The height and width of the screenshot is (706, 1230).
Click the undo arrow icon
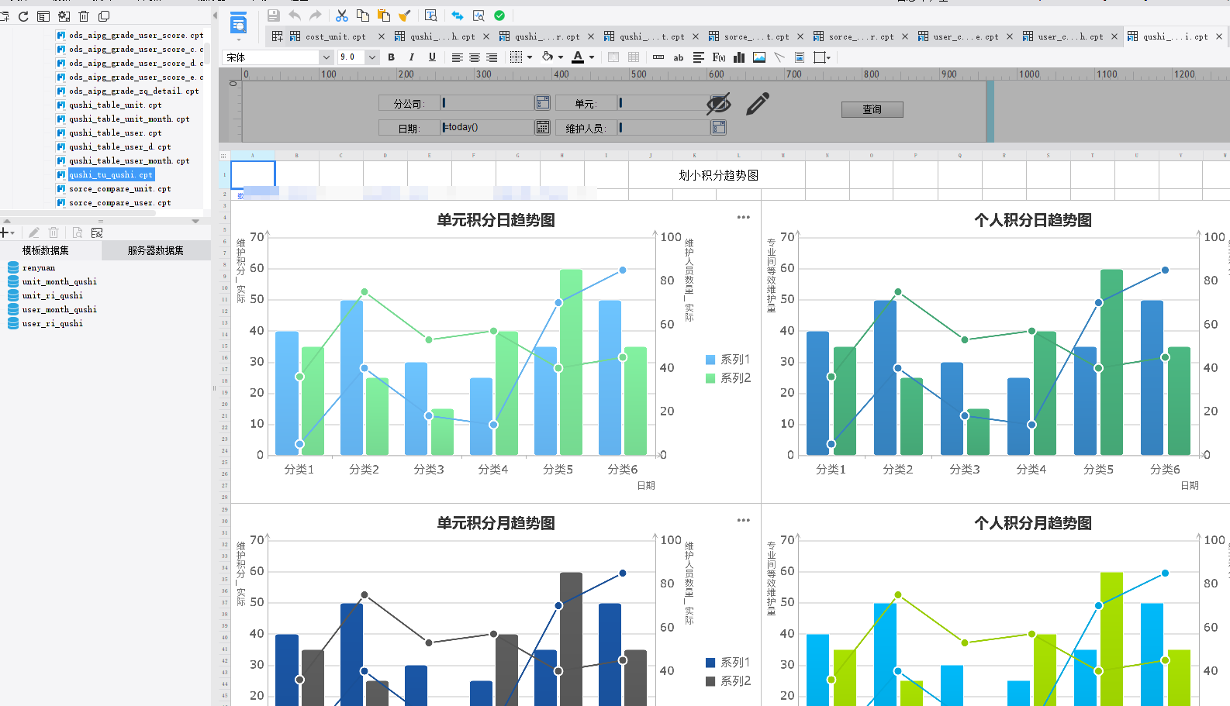[x=295, y=15]
